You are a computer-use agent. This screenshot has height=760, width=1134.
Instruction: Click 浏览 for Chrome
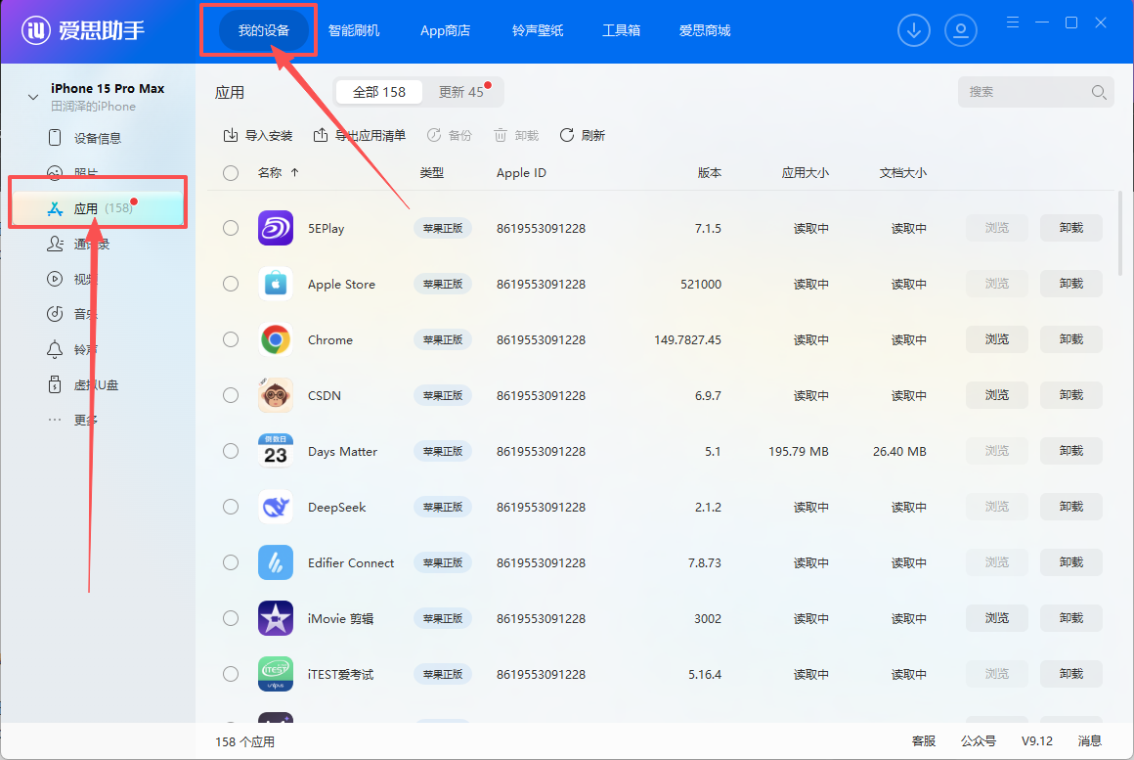[996, 339]
